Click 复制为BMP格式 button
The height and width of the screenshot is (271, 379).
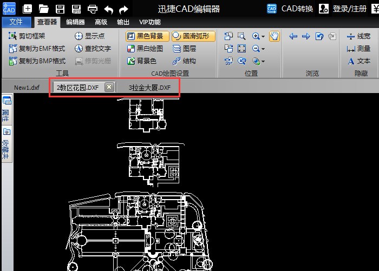(37, 61)
